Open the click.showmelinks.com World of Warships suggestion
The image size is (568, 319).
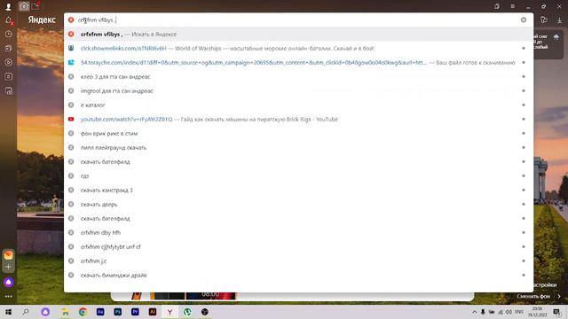click(298, 48)
